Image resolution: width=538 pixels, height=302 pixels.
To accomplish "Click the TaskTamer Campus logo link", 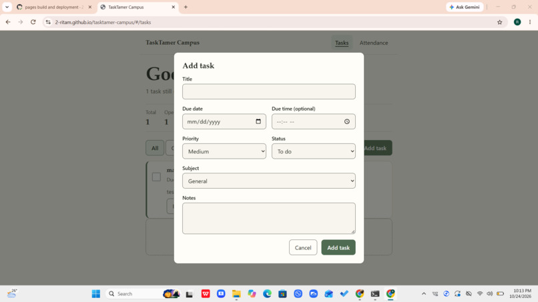I will tap(173, 43).
